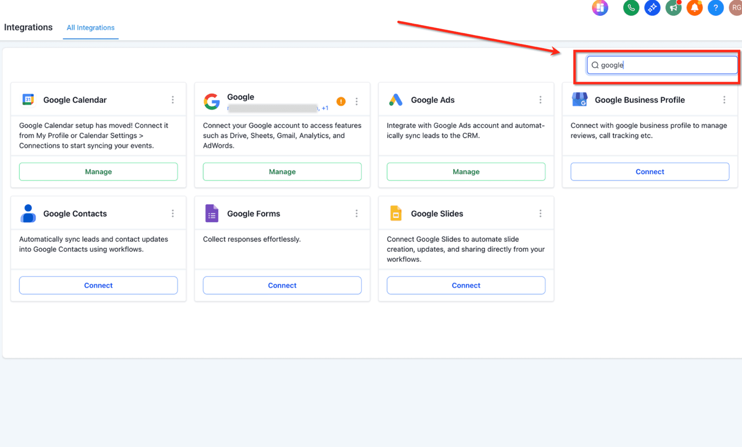This screenshot has width=742, height=447.
Task: Open Google Forms card three-dot menu
Action: 357,213
